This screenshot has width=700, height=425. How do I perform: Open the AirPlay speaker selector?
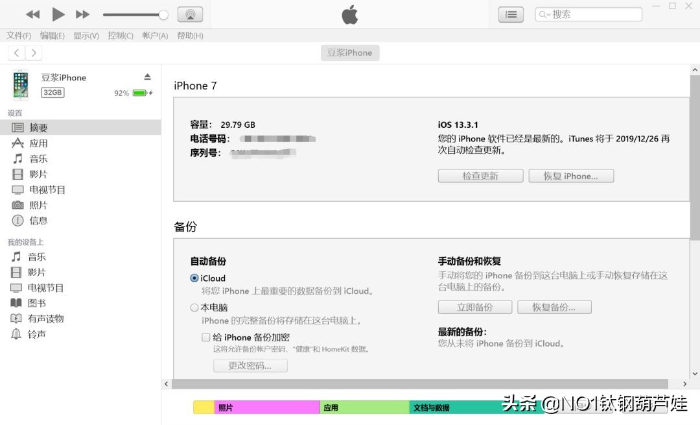tap(190, 14)
